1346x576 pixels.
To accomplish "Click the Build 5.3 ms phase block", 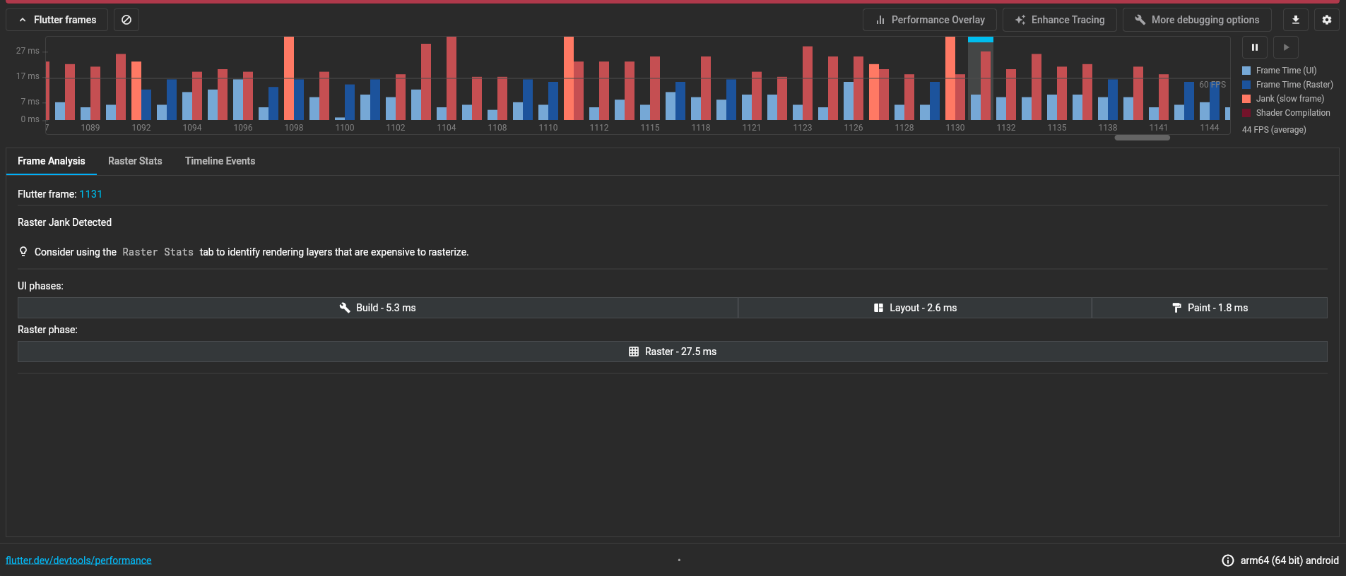I will tap(377, 308).
